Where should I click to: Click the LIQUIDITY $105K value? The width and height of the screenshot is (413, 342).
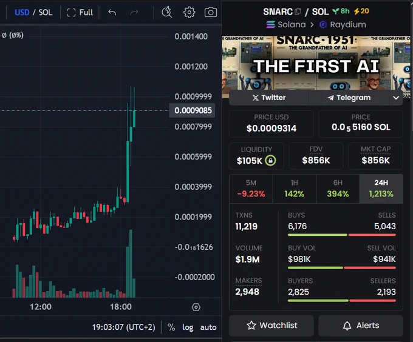pos(250,161)
